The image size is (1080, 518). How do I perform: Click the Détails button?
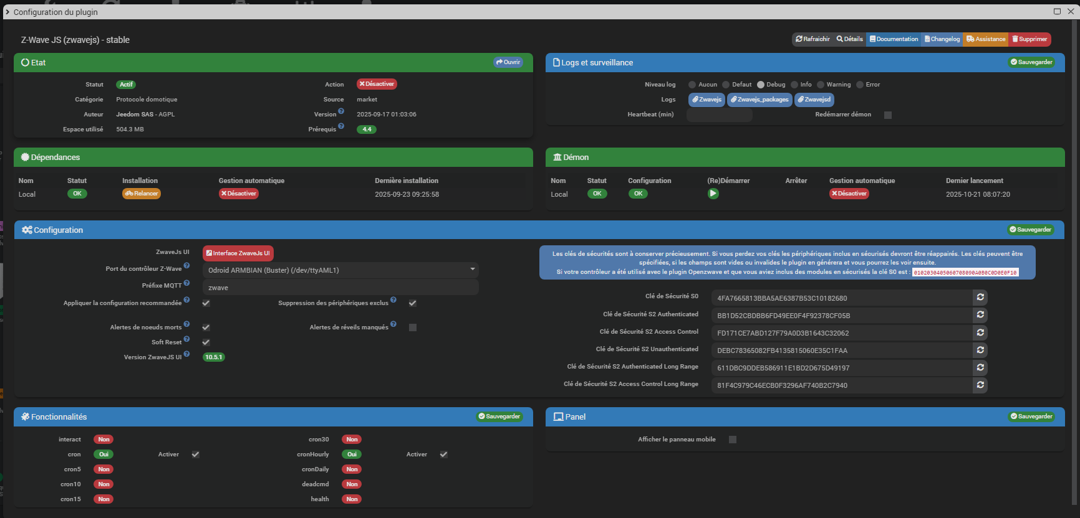(849, 39)
